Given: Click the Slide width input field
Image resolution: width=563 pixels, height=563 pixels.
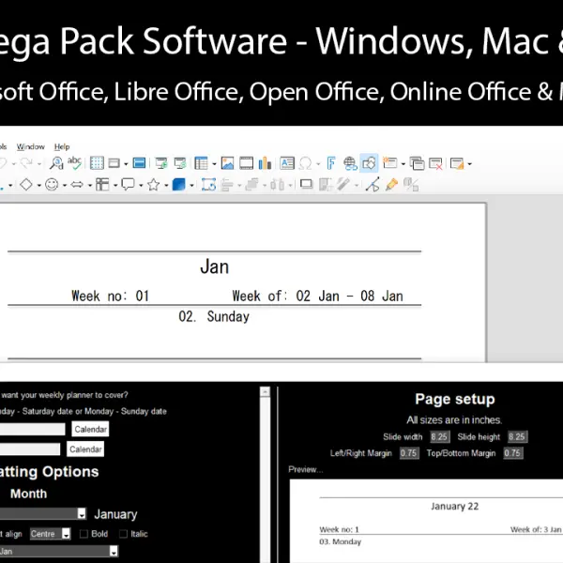Looking at the screenshot, I should click(x=439, y=437).
